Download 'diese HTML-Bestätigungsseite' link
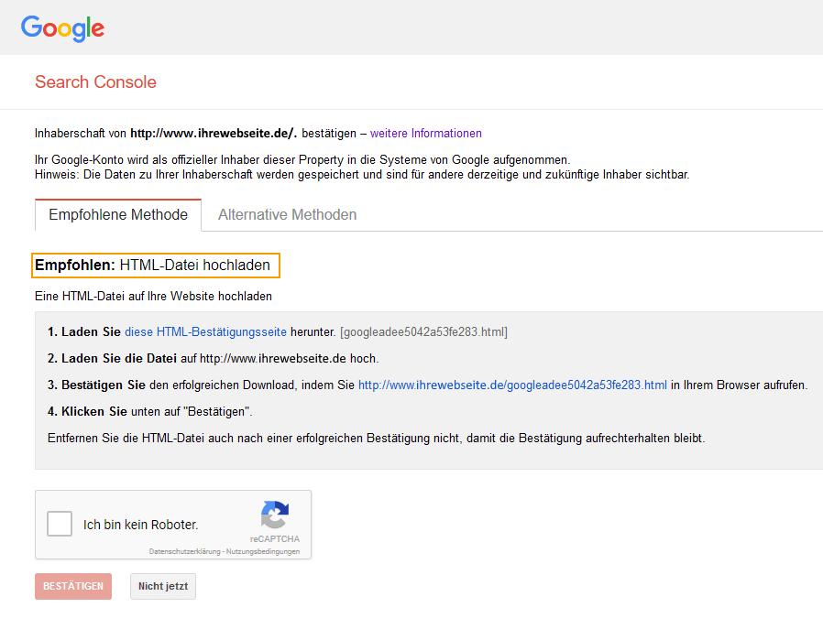 [205, 331]
